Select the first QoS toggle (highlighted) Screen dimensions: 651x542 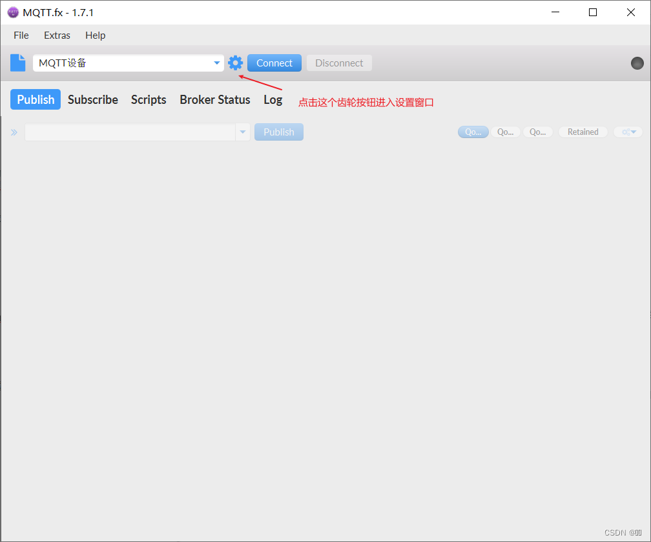click(473, 132)
